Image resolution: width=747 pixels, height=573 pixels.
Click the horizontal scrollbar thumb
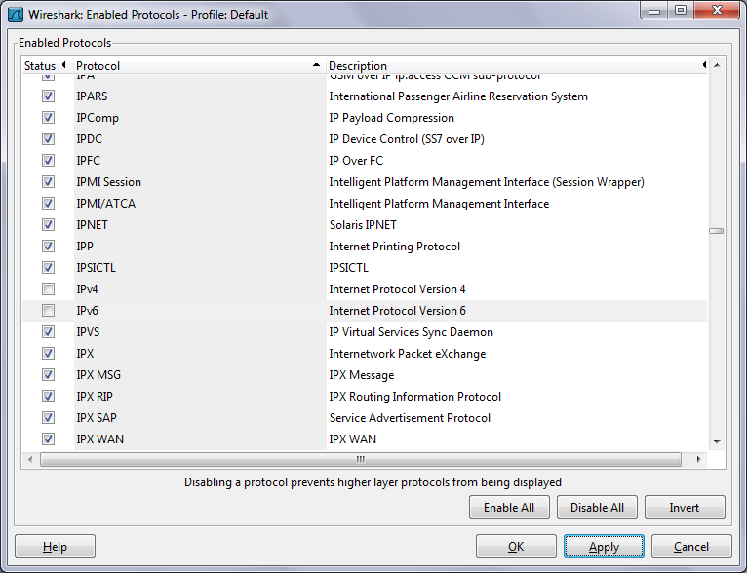[361, 459]
